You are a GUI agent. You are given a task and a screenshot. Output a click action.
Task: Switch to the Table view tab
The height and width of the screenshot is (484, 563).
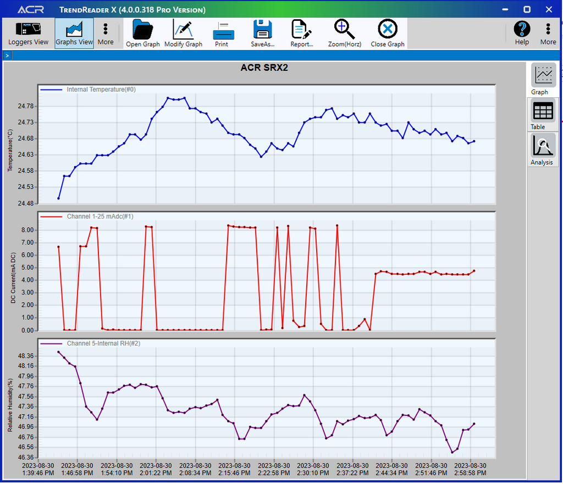tap(543, 115)
